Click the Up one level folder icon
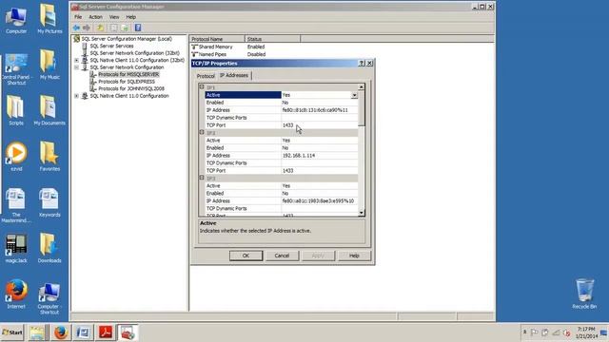This screenshot has height=342, width=609. [x=100, y=28]
